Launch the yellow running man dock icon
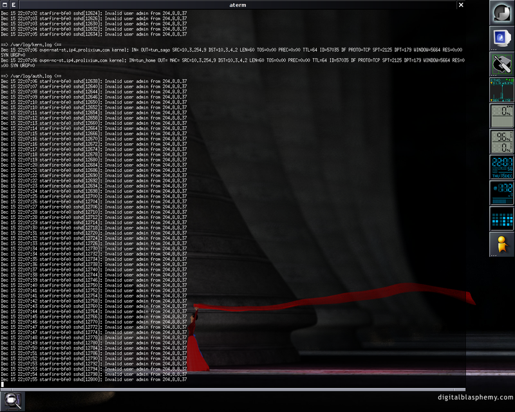This screenshot has width=515, height=412. [x=502, y=244]
